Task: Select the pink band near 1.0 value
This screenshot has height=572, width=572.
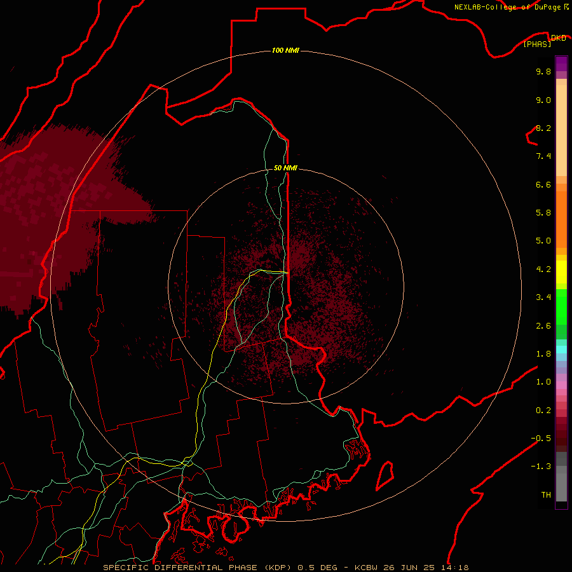Action: (x=561, y=385)
